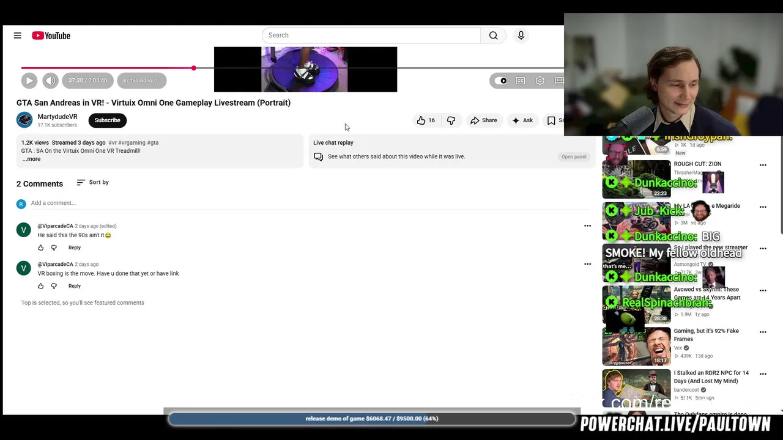Open the second @ViparcadeCA username link

coord(55,264)
